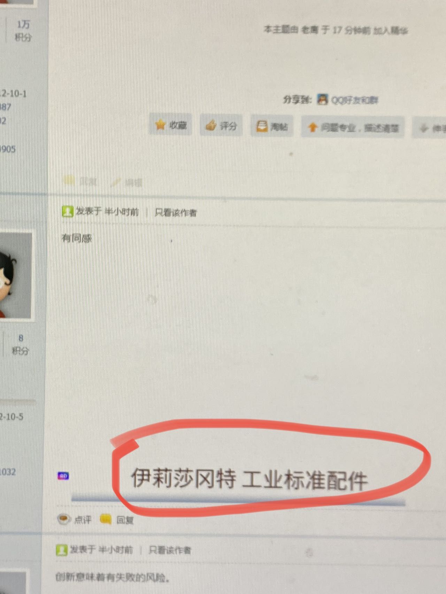Screen dimensions: 446x594
Task: Click green user icon beside 有同感 post
Action: click(67, 211)
